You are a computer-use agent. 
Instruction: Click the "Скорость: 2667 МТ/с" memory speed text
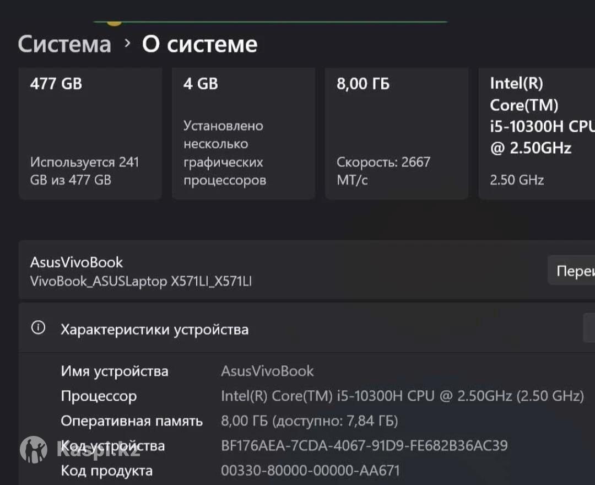pyautogui.click(x=383, y=171)
